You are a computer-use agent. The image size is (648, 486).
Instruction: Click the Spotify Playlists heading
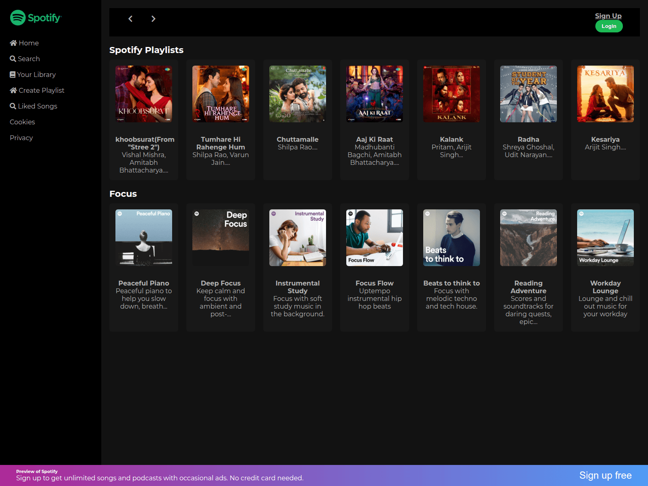coord(146,50)
